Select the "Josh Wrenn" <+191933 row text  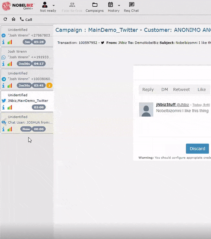(x=30, y=57)
